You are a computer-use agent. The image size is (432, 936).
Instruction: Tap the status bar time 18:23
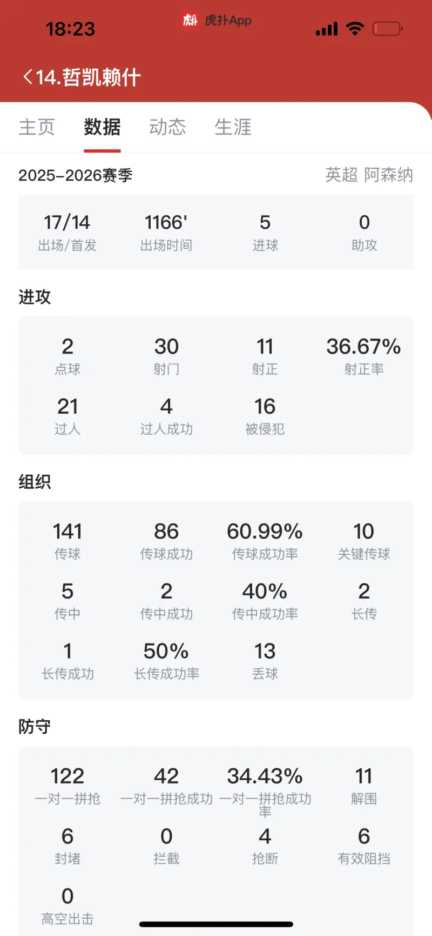click(70, 29)
